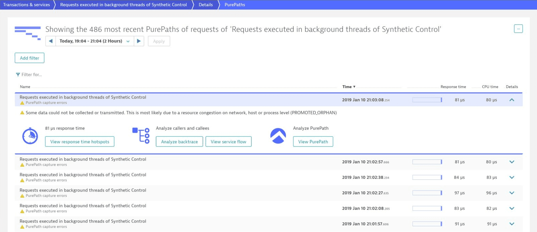537x232 pixels.
Task: Click 'PurePath capture errors' in 21:01:57 row
Action: click(46, 227)
